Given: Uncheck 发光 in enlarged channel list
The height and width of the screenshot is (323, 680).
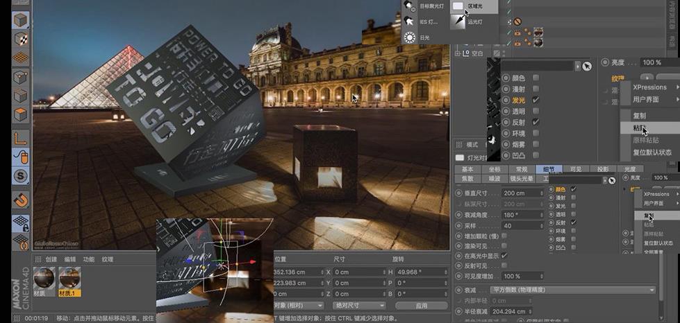Looking at the screenshot, I should (x=536, y=100).
